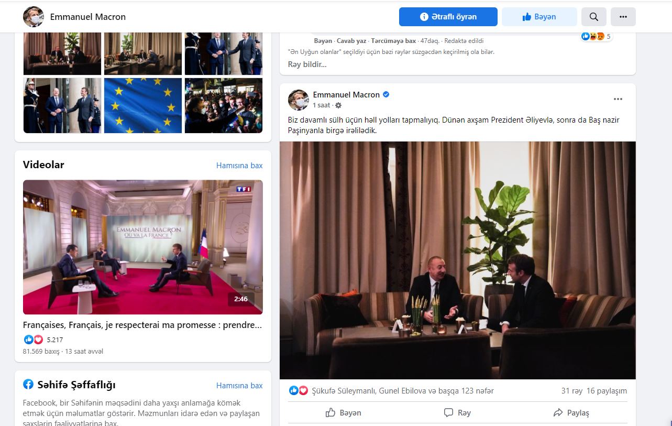
Task: Click the post privacy gear icon
Action: click(338, 105)
